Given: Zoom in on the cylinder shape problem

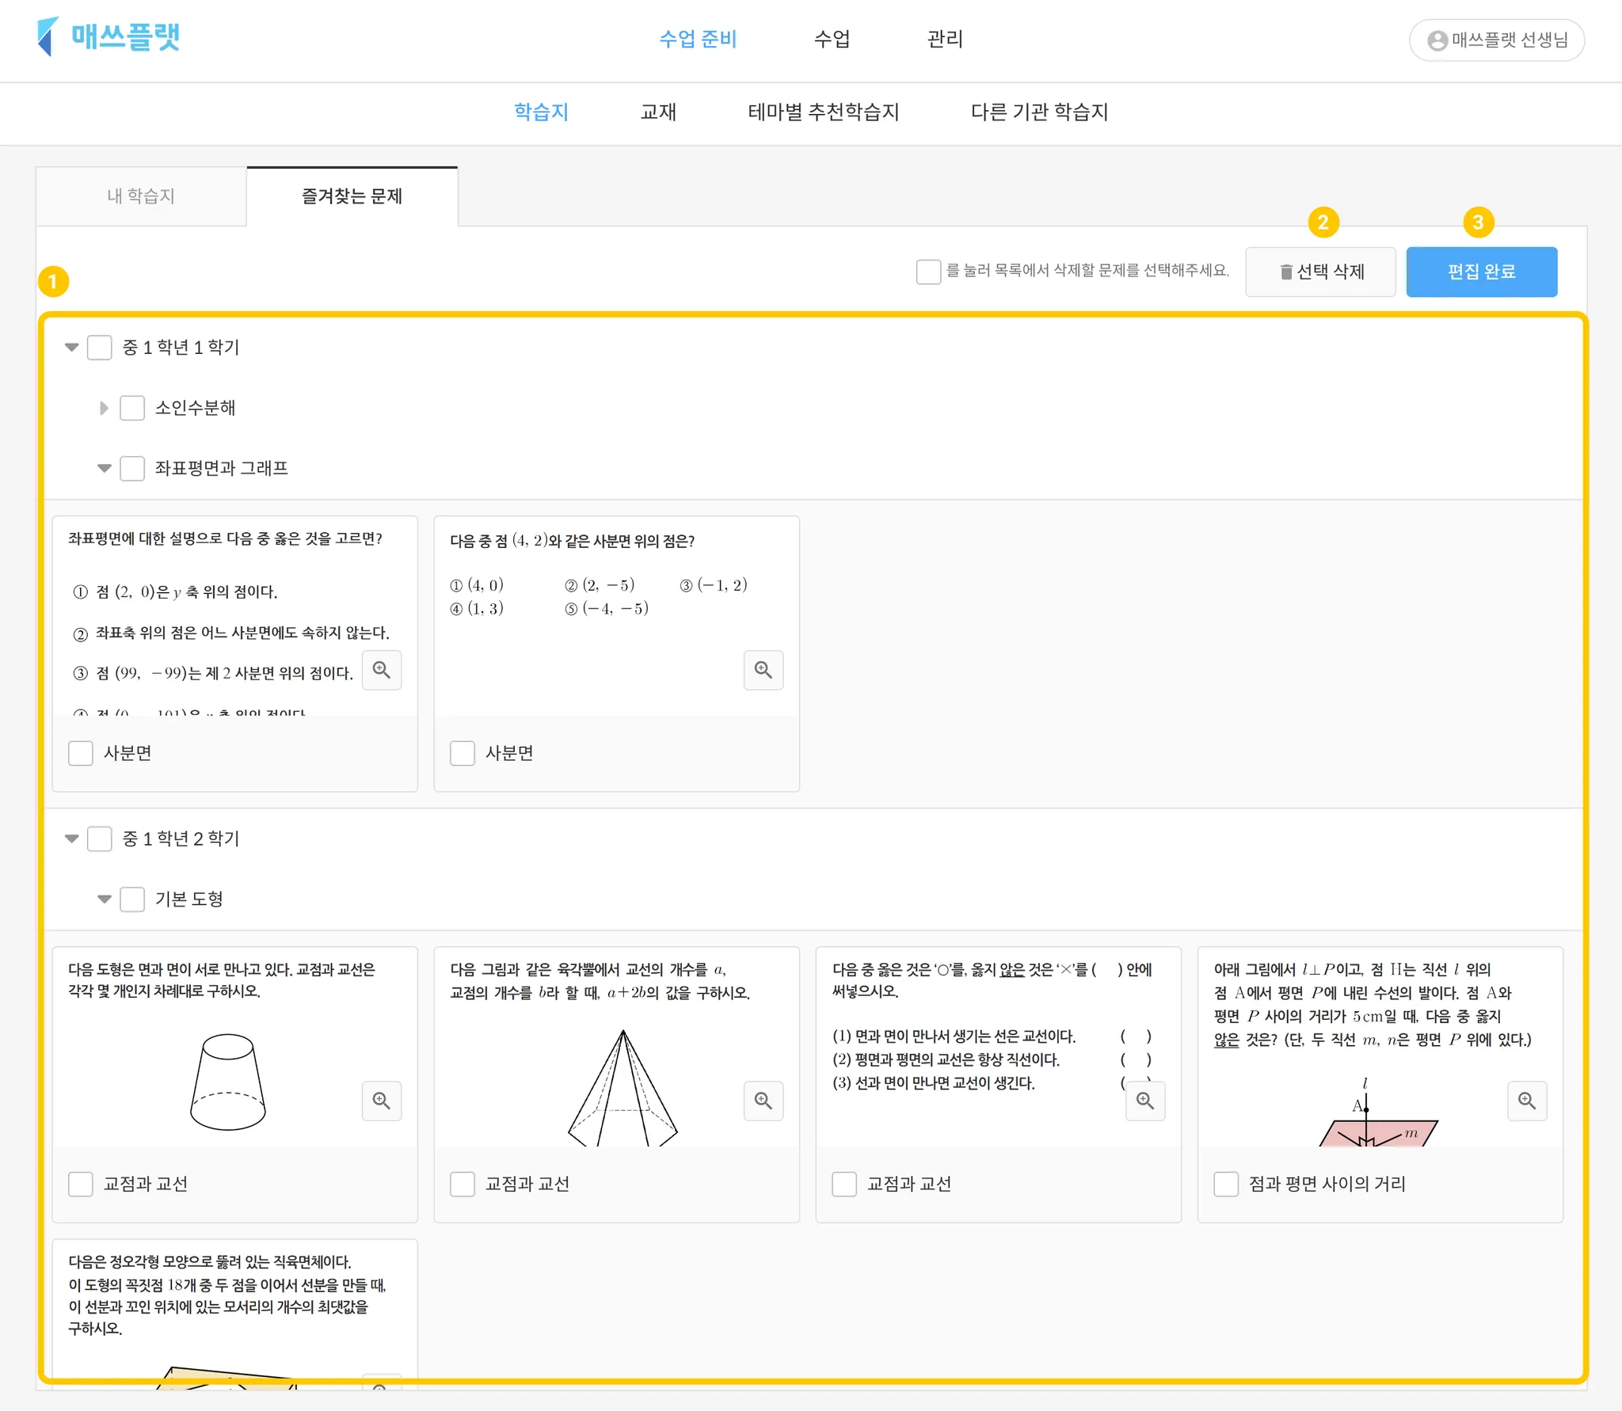Looking at the screenshot, I should 381,1101.
